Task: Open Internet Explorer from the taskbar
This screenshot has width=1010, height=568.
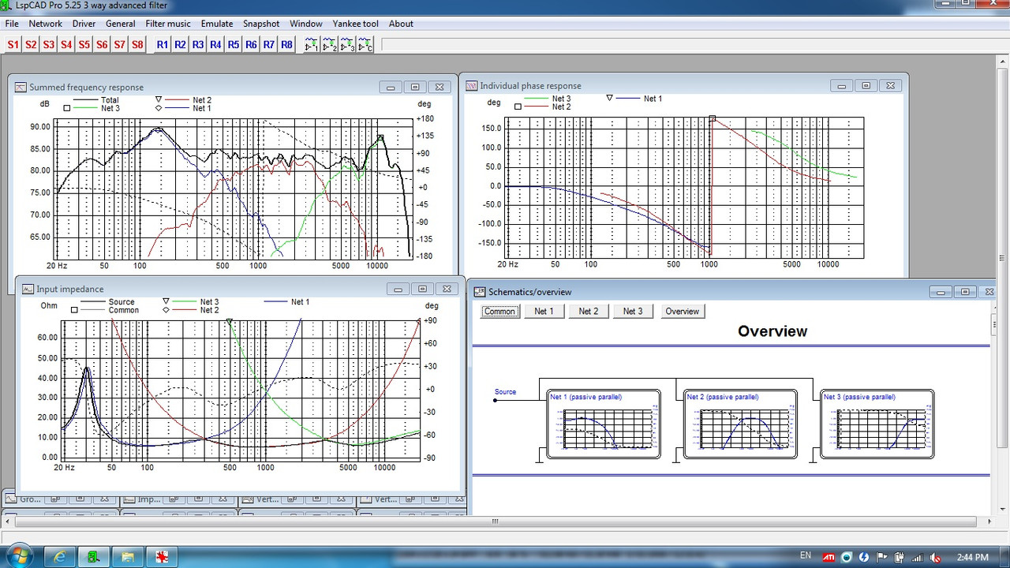Action: coord(59,557)
